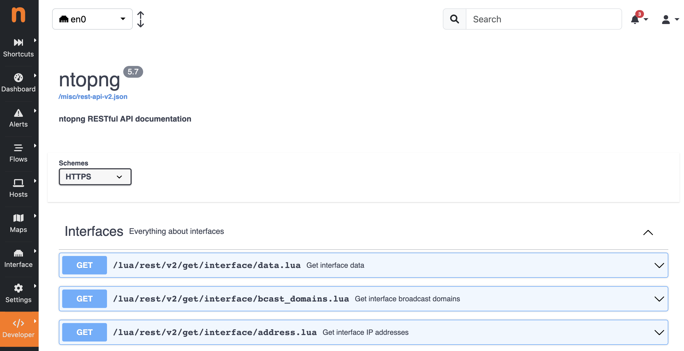Click the /lua/rest/v2/get/interface/data.lua path
Screen dimensions: 684x351
pyautogui.click(x=207, y=265)
